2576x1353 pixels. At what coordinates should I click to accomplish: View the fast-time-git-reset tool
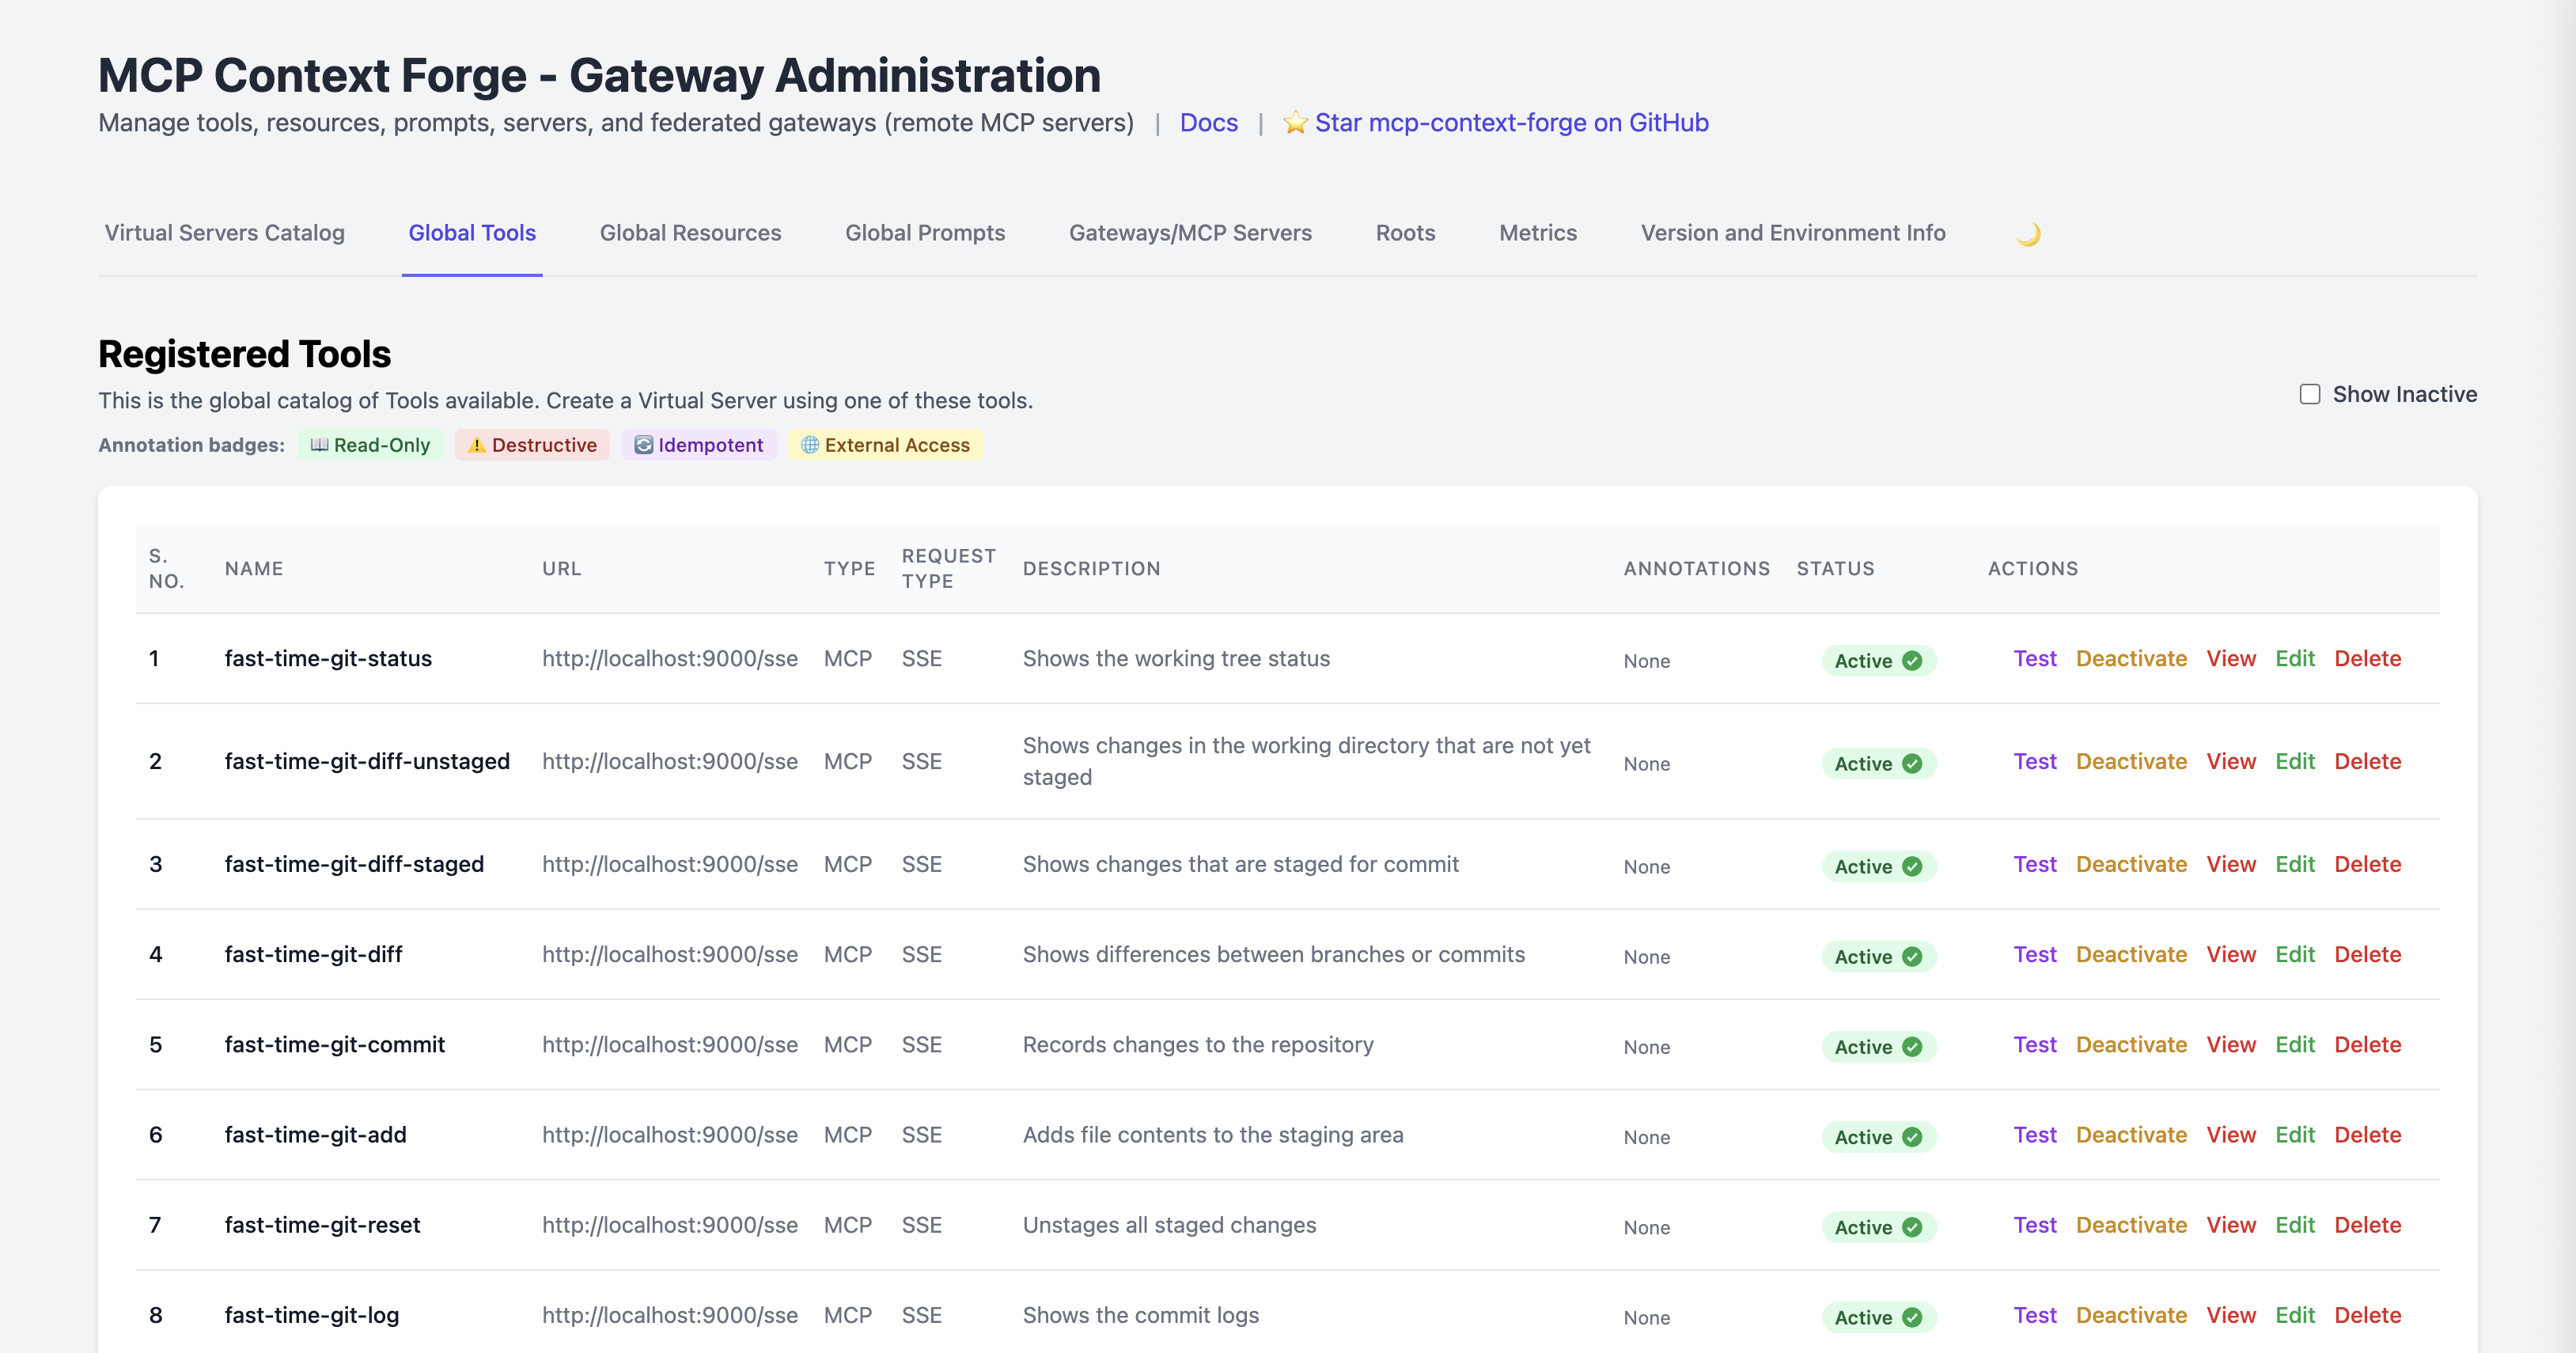click(x=2231, y=1224)
